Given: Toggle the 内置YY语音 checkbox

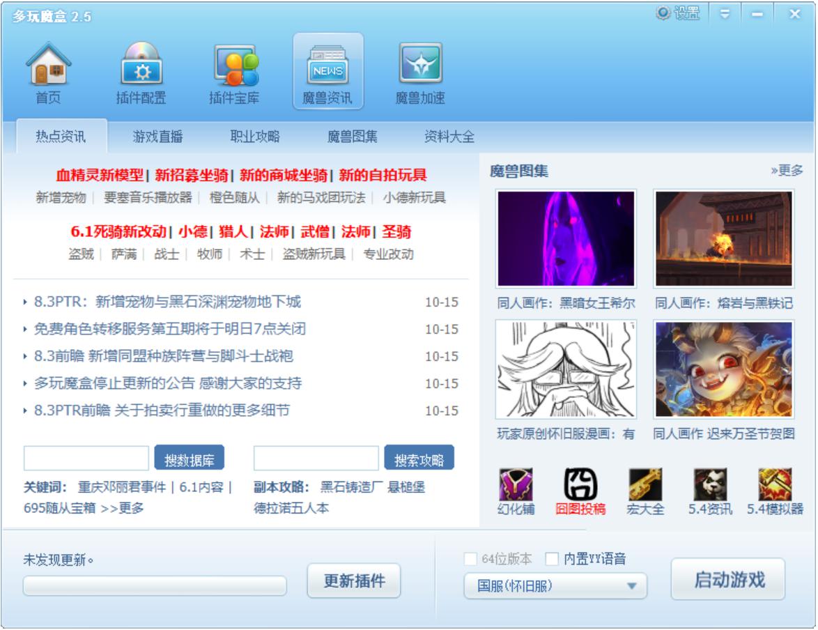Looking at the screenshot, I should coord(552,559).
